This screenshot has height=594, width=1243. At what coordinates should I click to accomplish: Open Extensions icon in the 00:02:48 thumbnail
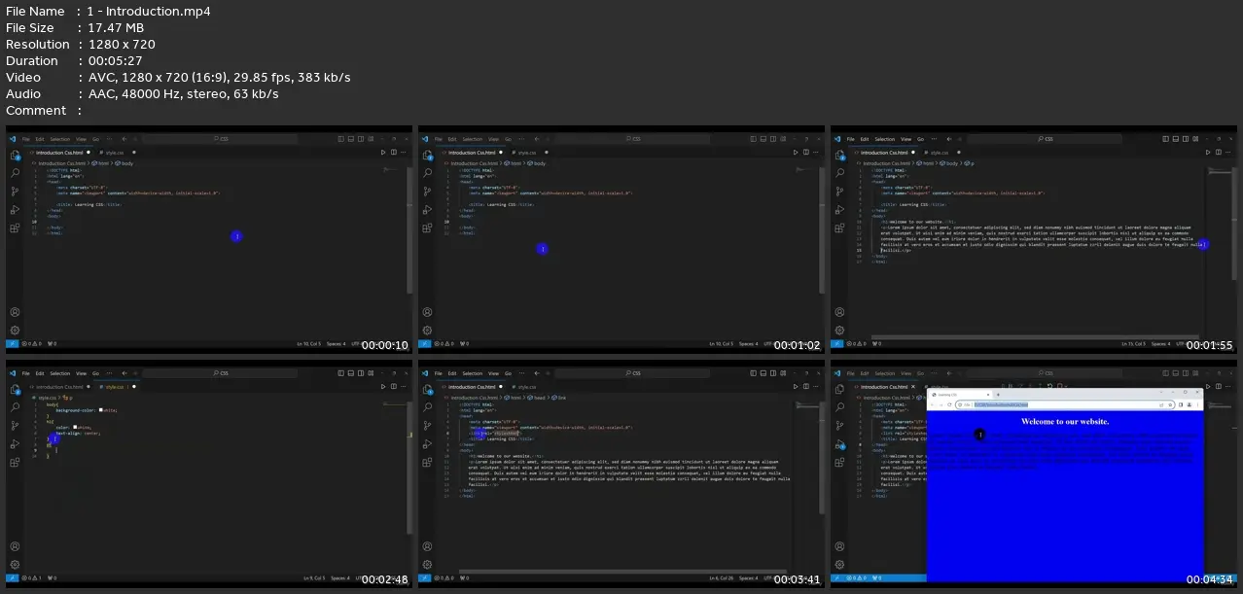(x=15, y=463)
